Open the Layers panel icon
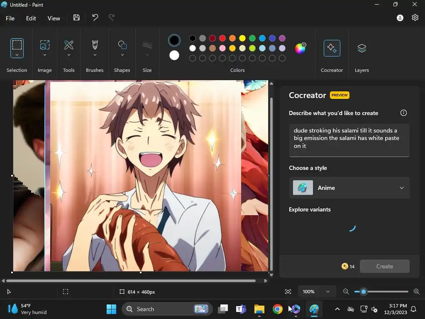 tap(362, 48)
